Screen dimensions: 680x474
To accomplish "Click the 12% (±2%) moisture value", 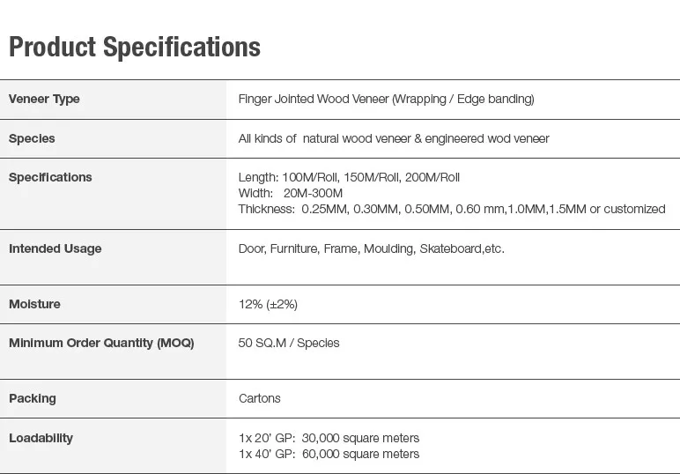I will (x=268, y=304).
